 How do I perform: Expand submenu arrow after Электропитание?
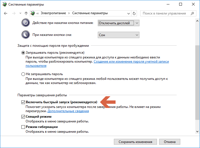[x=69, y=13]
